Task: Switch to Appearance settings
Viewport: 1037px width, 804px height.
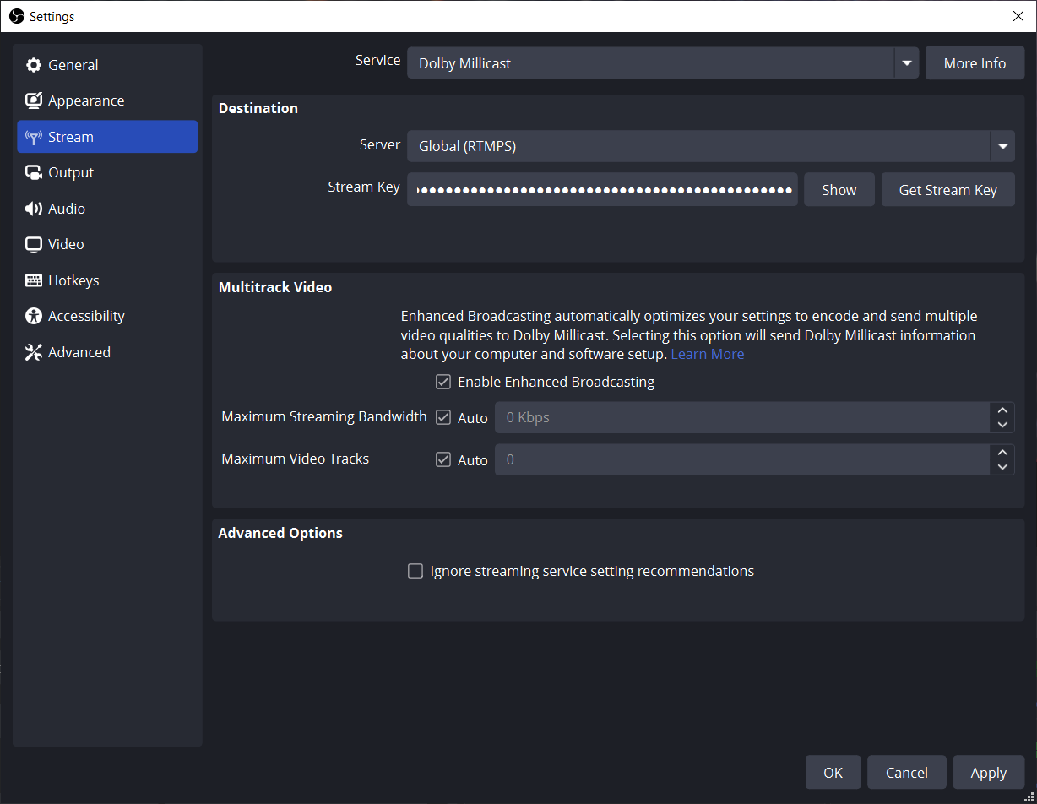Action: click(107, 100)
